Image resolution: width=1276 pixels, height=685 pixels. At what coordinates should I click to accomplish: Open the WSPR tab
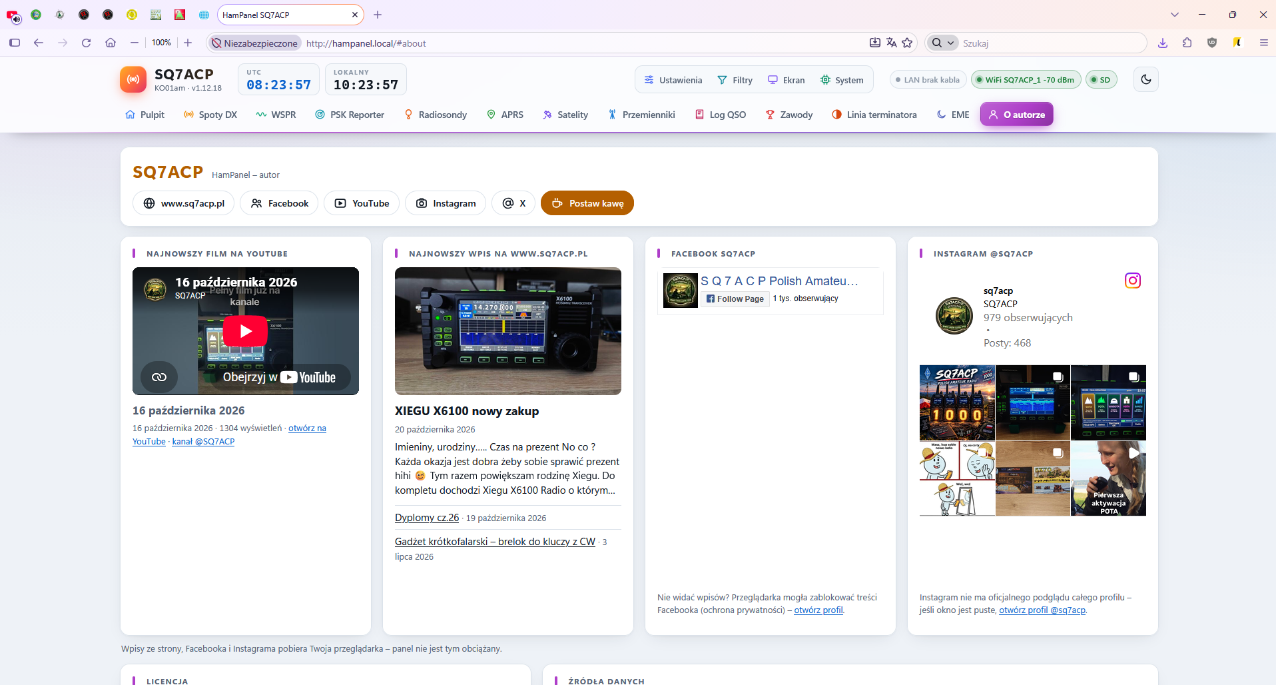pyautogui.click(x=276, y=115)
